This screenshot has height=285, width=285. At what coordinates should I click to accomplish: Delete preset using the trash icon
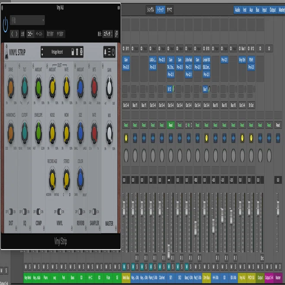tap(77, 52)
